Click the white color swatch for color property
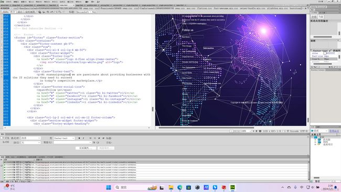341x192 pixels. coord(325,53)
